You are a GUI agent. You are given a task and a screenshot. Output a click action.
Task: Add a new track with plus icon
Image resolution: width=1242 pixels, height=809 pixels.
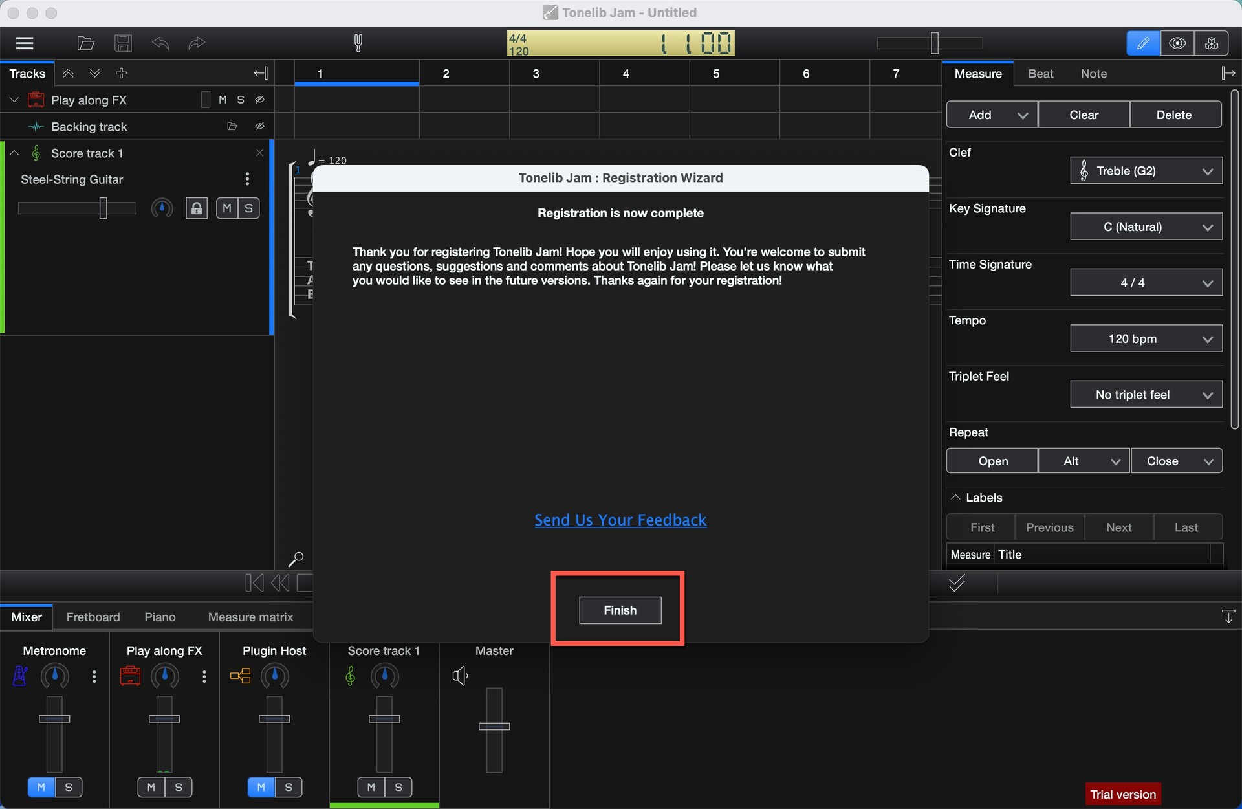pyautogui.click(x=121, y=73)
